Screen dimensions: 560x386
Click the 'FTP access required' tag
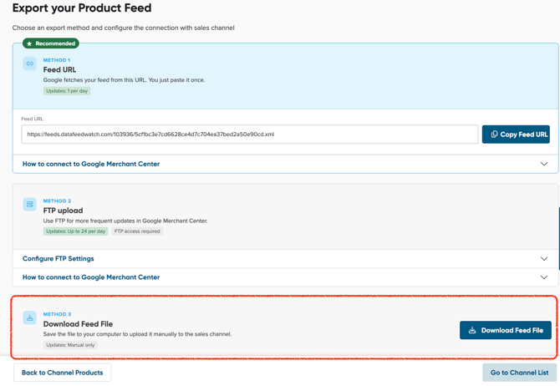[x=137, y=231]
